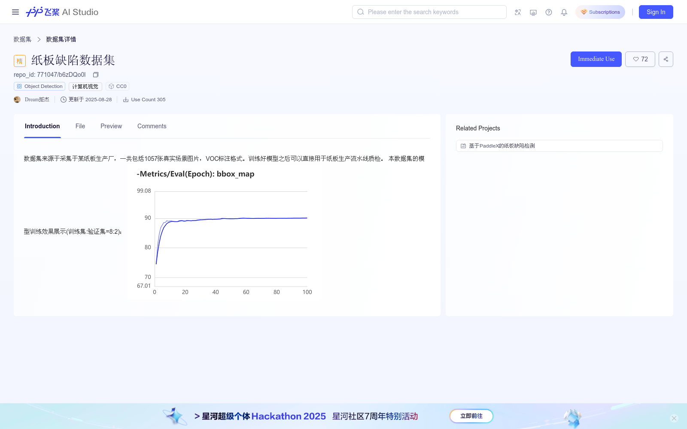Screen dimensions: 687x429
Task: Go to 数据集 breadcrumb link
Action: (x=22, y=39)
